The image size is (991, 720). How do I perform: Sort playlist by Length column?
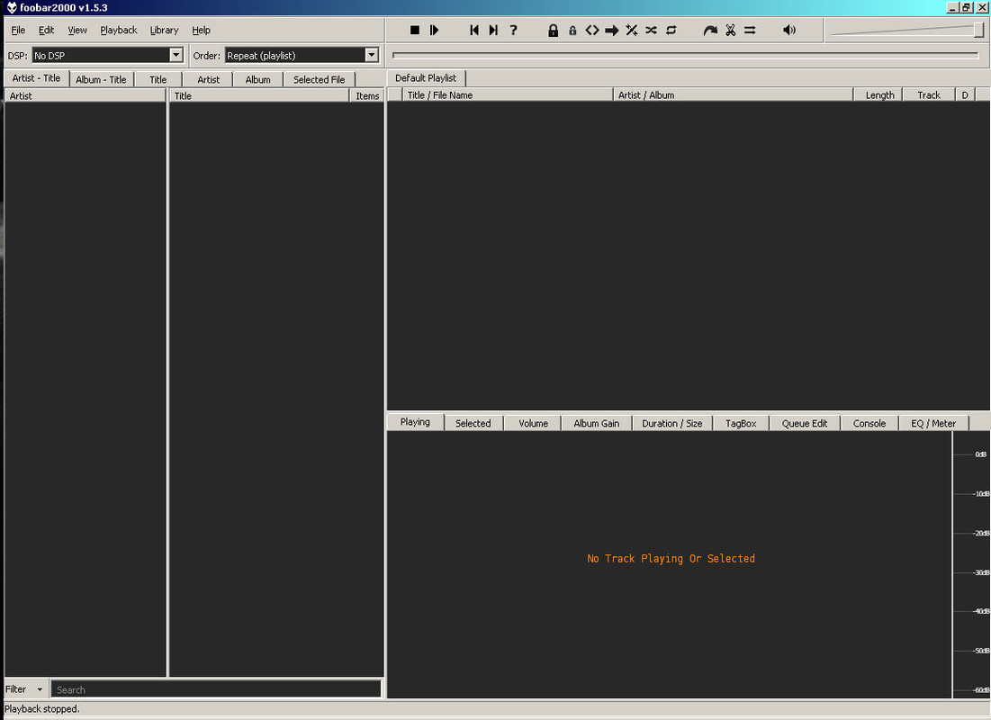pyautogui.click(x=878, y=94)
